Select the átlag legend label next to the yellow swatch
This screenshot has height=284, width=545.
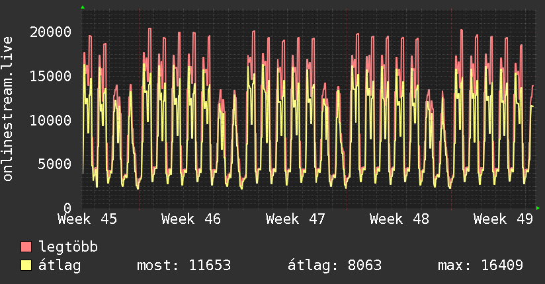[x=59, y=266]
